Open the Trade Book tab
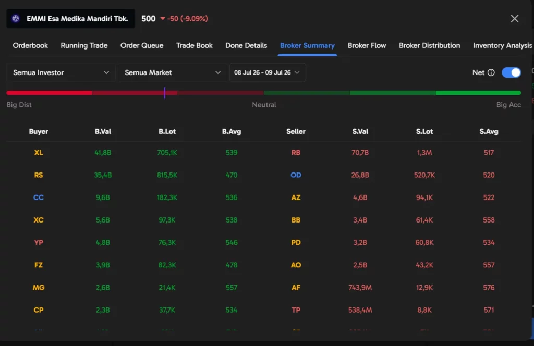534x346 pixels. [194, 45]
